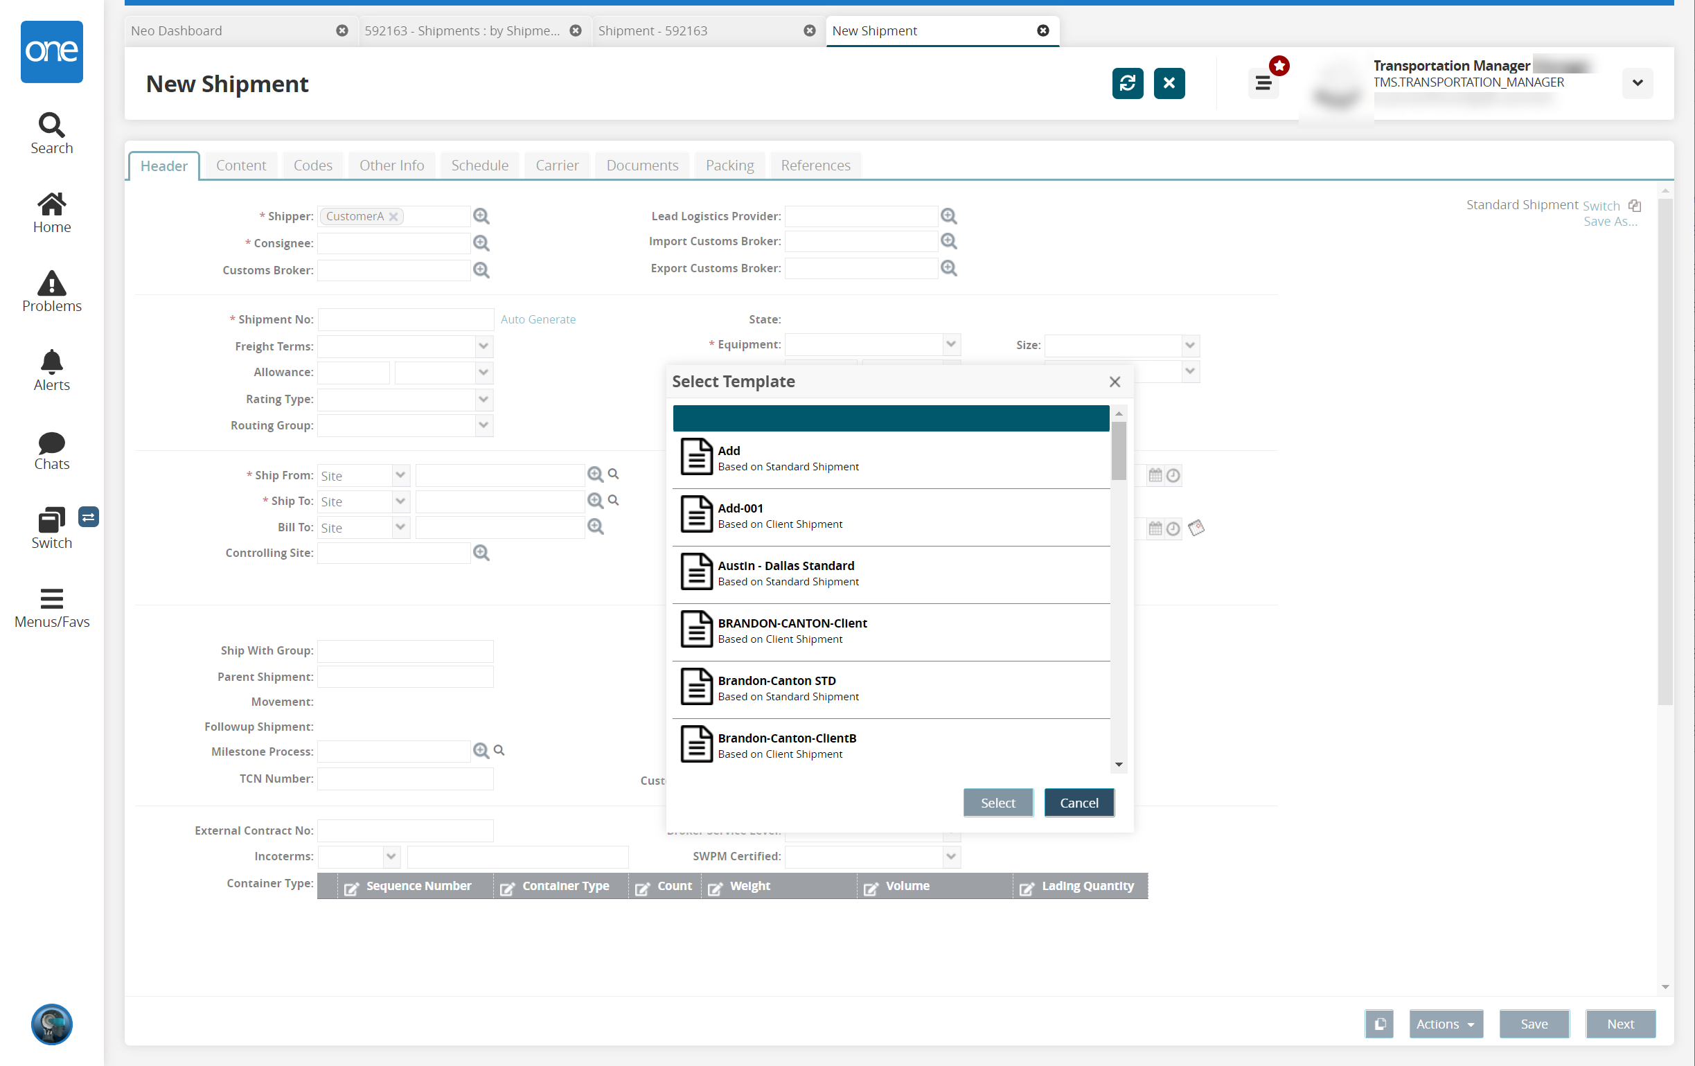
Task: Click the Auto Generate shipment number link
Action: click(x=538, y=319)
